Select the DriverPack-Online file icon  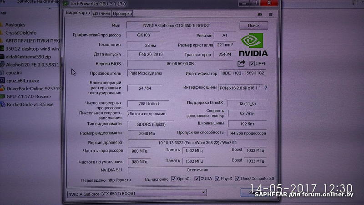2,88
